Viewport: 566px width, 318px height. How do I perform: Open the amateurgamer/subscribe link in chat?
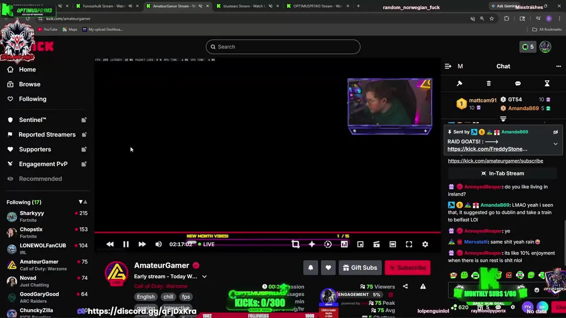[x=495, y=161]
